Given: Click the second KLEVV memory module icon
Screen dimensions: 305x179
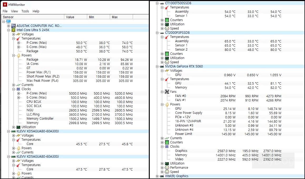Looking at the screenshot, I should coord(13,157).
